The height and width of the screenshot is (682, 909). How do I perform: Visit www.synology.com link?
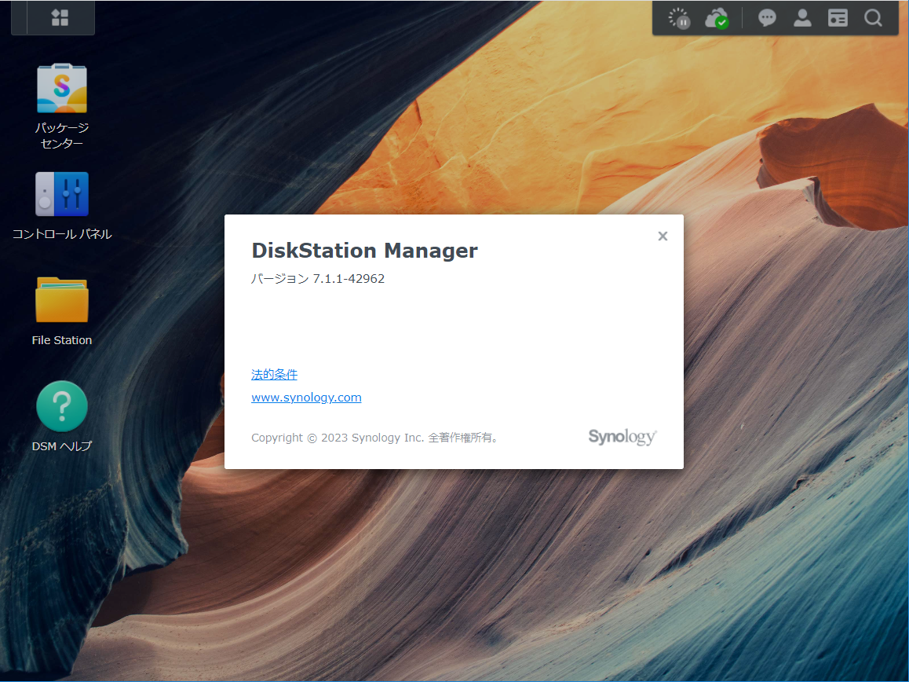[x=306, y=398]
